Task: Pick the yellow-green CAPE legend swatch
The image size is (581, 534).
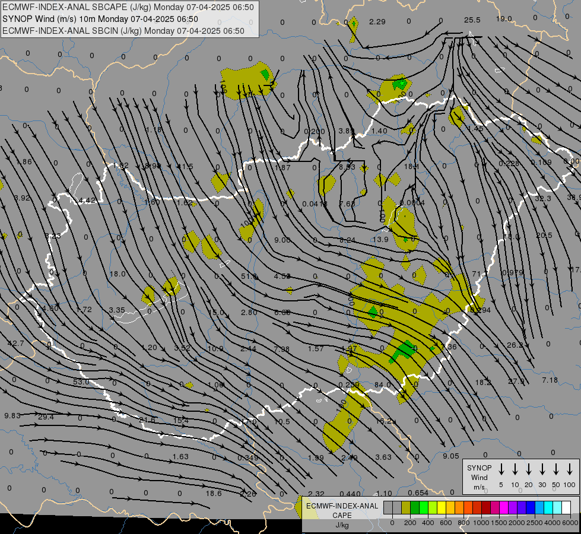Action: (433, 508)
